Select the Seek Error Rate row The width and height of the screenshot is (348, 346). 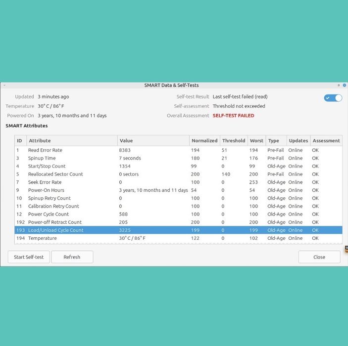pyautogui.click(x=178, y=182)
